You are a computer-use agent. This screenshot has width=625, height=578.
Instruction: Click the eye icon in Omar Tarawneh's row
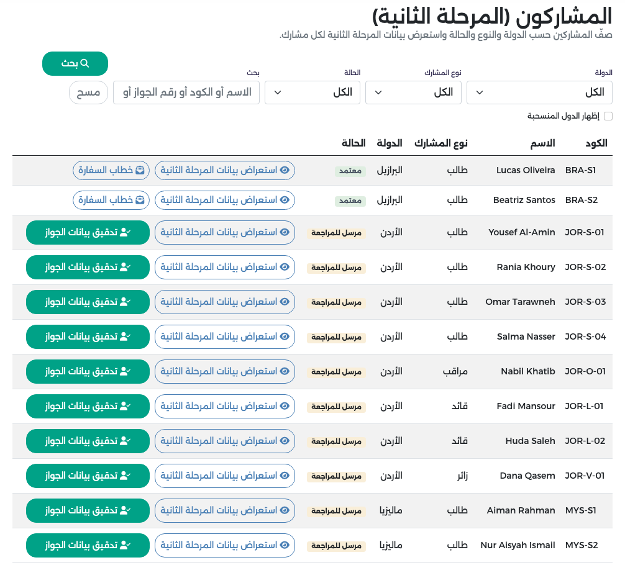tap(285, 302)
